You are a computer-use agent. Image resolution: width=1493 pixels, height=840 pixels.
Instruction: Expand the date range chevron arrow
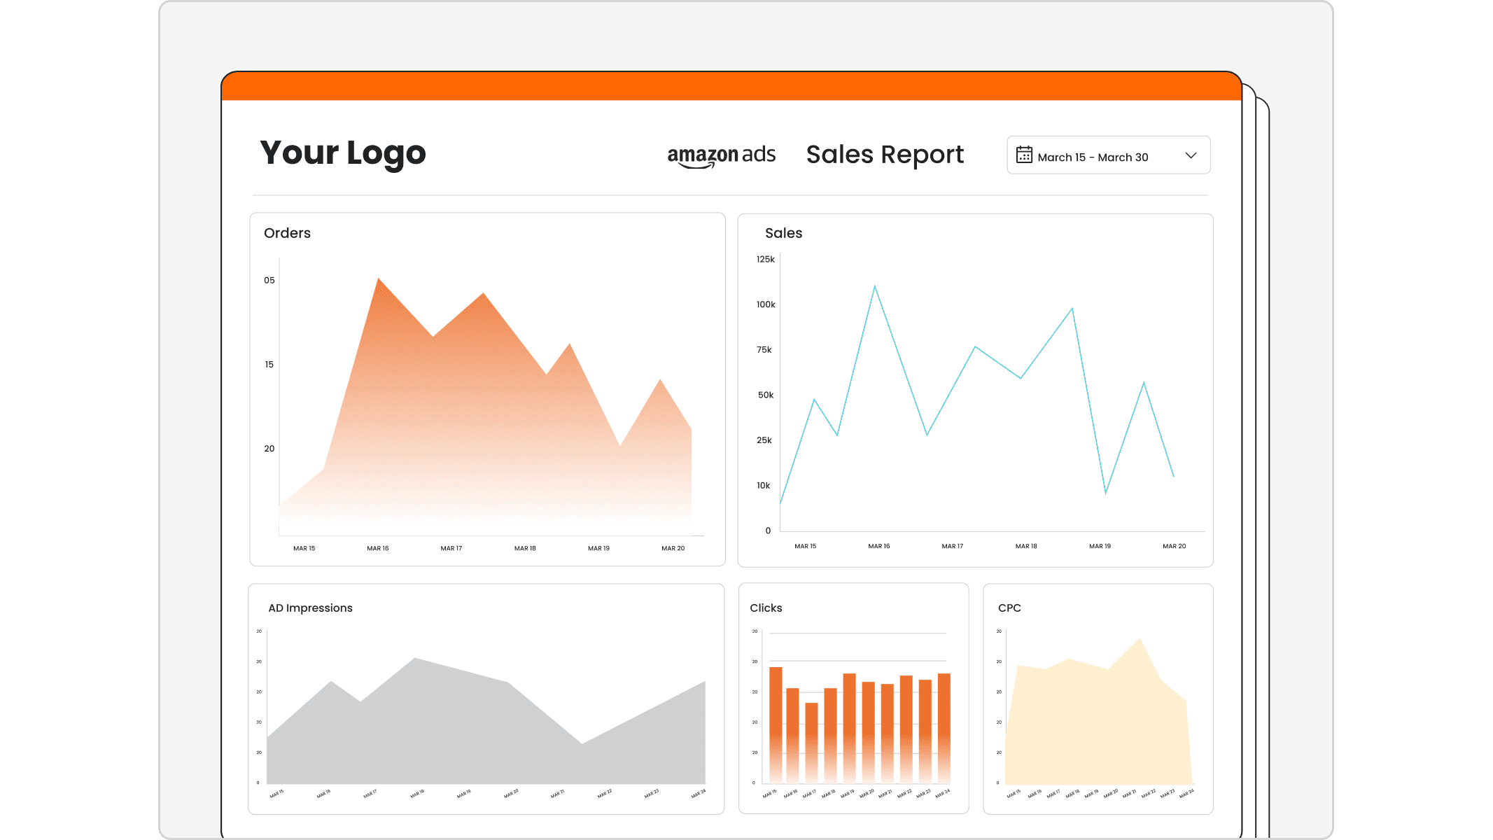coord(1191,155)
